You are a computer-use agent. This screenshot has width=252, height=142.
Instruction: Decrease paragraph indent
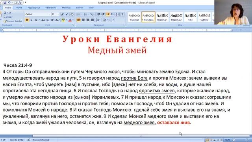point(99,14)
